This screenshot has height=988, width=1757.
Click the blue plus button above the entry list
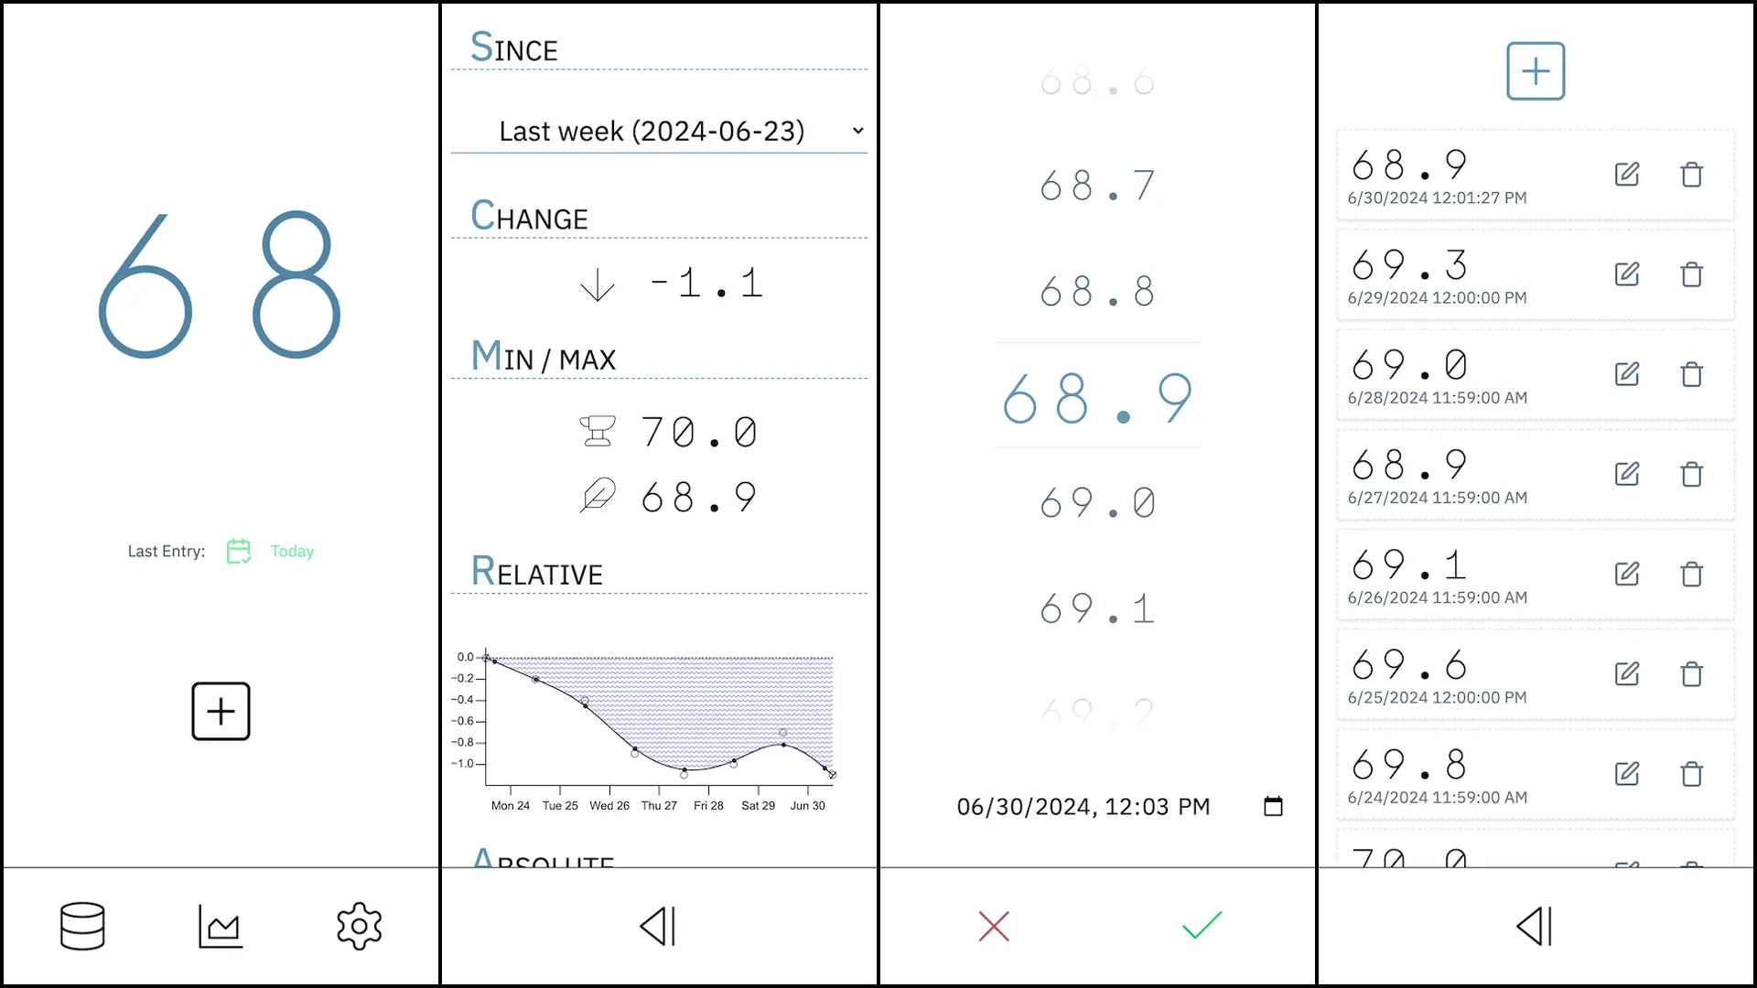click(x=1536, y=71)
